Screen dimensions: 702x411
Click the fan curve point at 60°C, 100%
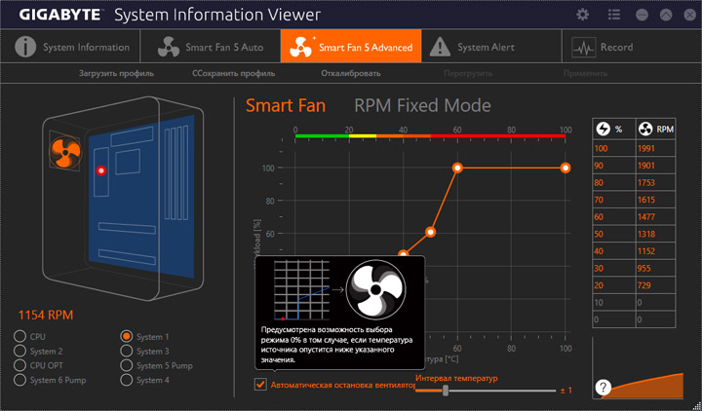[x=457, y=168]
